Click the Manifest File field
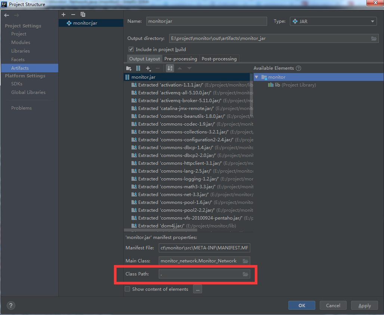The width and height of the screenshot is (384, 315). pyautogui.click(x=204, y=248)
